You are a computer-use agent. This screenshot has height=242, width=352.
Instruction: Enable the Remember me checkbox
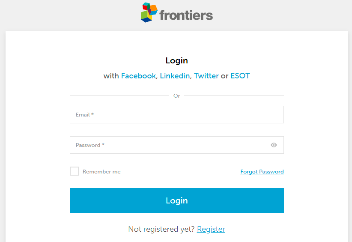pos(75,171)
